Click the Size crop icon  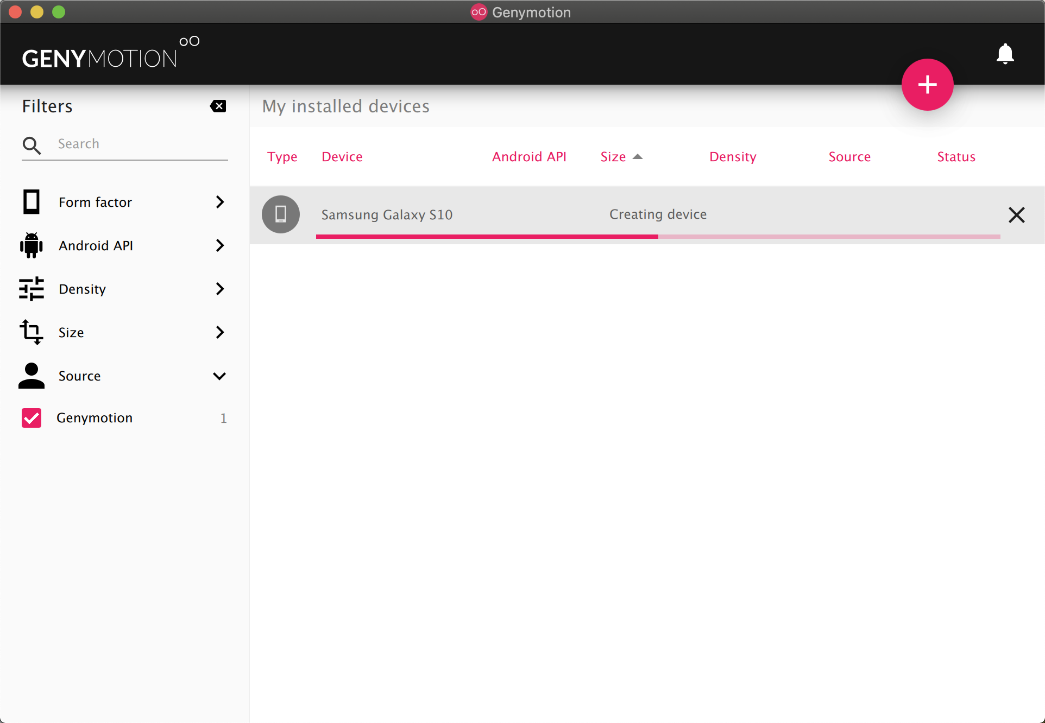click(32, 332)
